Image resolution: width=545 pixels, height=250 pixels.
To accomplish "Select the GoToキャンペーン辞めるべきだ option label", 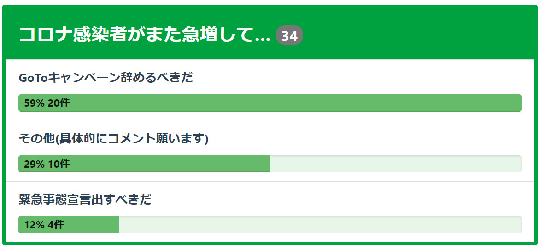I will (105, 78).
